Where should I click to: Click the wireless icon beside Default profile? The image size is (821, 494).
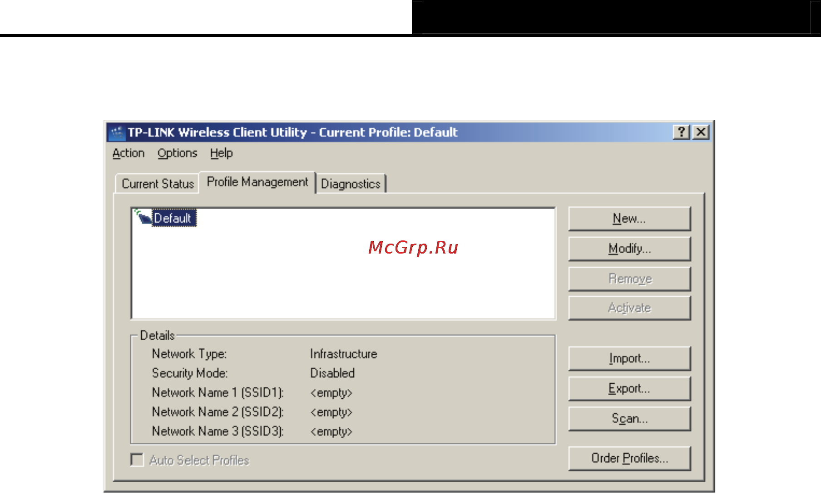[143, 217]
